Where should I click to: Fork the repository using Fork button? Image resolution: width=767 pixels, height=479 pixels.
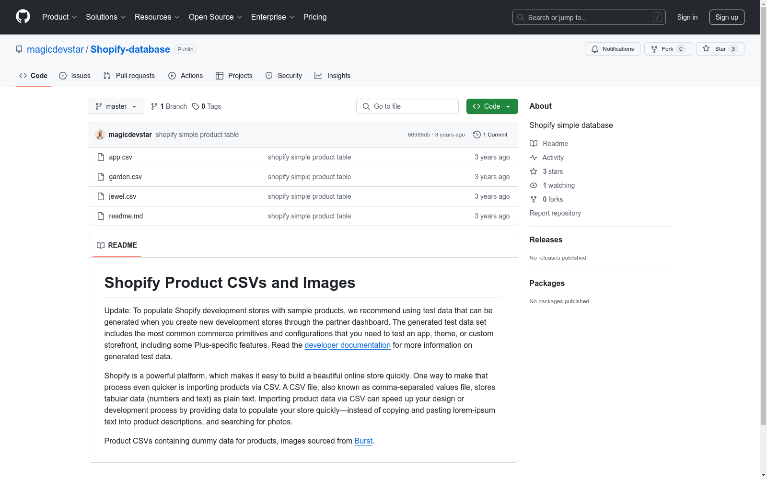pos(668,49)
